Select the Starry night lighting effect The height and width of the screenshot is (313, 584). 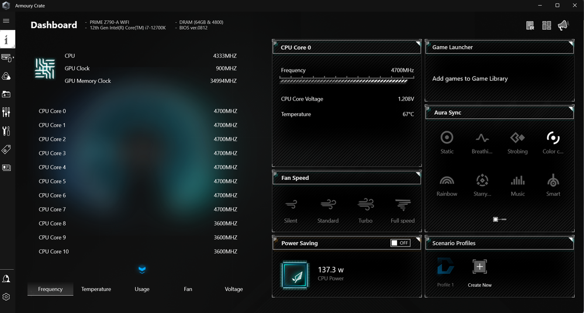pyautogui.click(x=482, y=185)
